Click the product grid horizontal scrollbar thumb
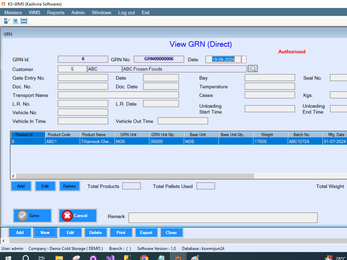Image resolution: width=347 pixels, height=260 pixels. pyautogui.click(x=135, y=176)
